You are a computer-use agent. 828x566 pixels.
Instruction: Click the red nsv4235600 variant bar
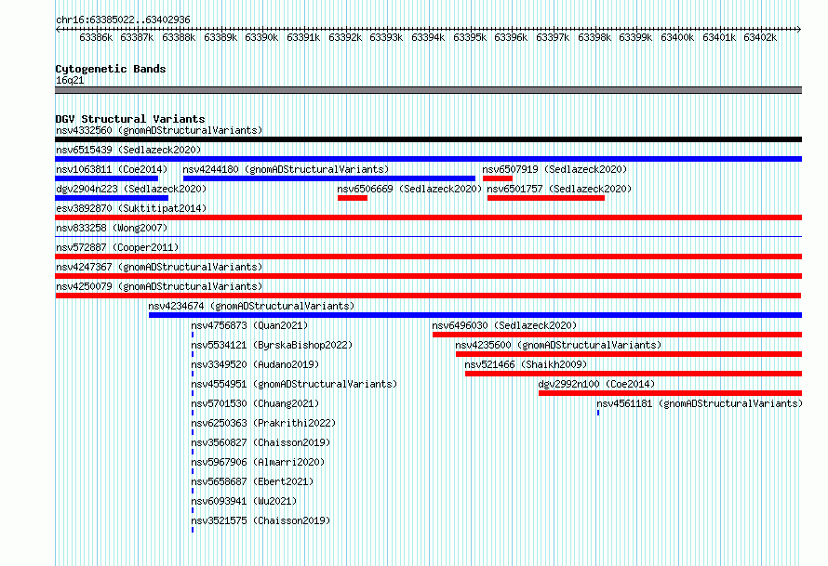629,354
